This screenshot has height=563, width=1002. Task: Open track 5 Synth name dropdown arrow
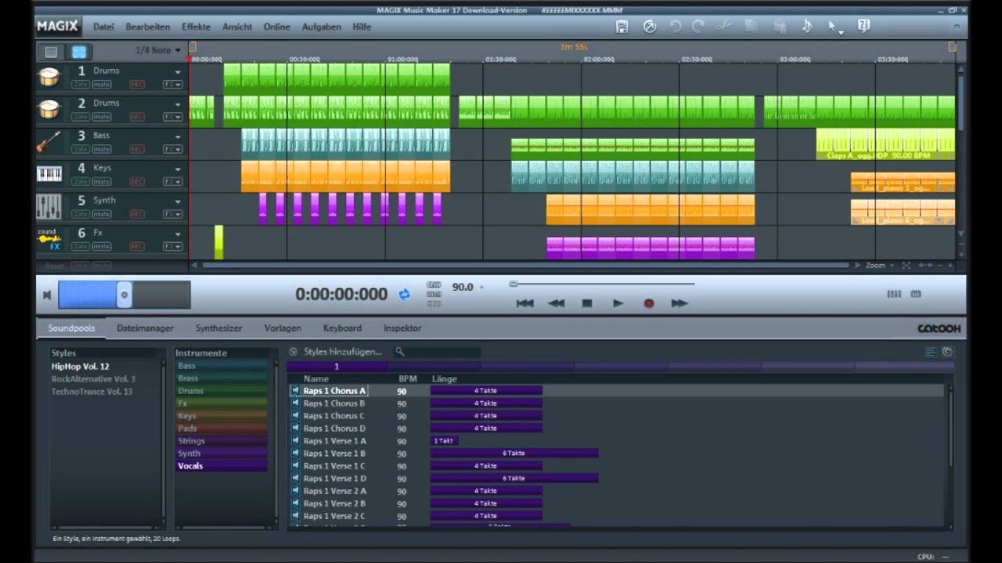click(x=178, y=202)
